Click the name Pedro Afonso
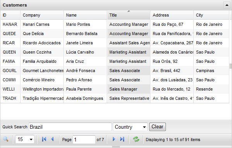The height and width of the screenshot is (148, 232). [x=79, y=80]
